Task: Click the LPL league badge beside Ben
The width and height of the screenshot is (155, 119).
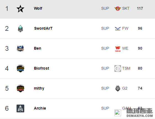Action: pos(20,49)
